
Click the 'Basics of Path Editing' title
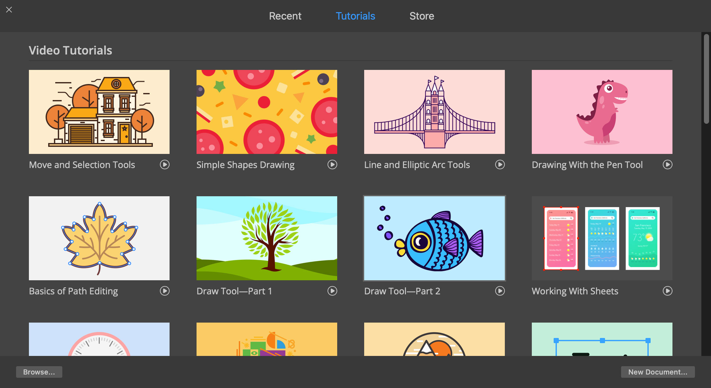pyautogui.click(x=74, y=291)
